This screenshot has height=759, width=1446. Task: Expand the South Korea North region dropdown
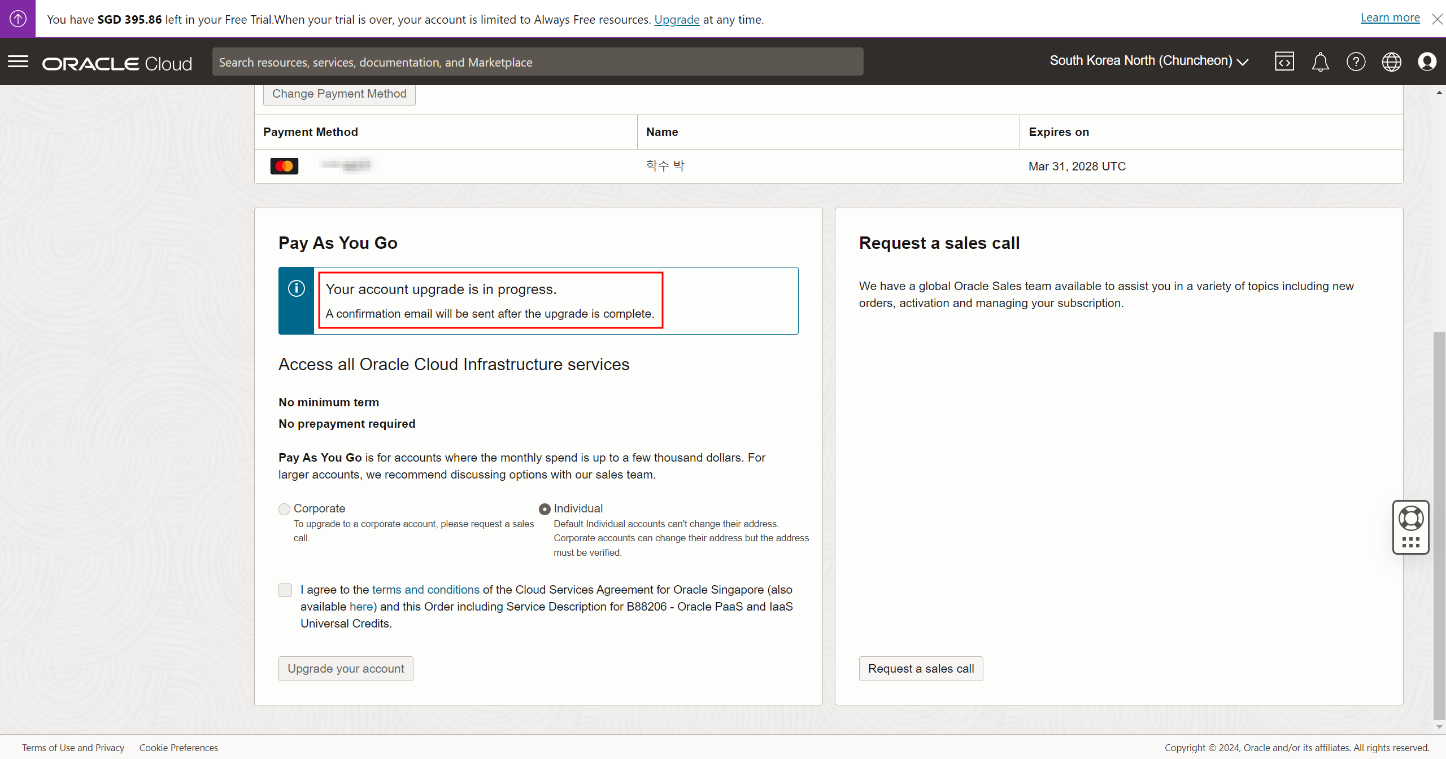click(1148, 61)
